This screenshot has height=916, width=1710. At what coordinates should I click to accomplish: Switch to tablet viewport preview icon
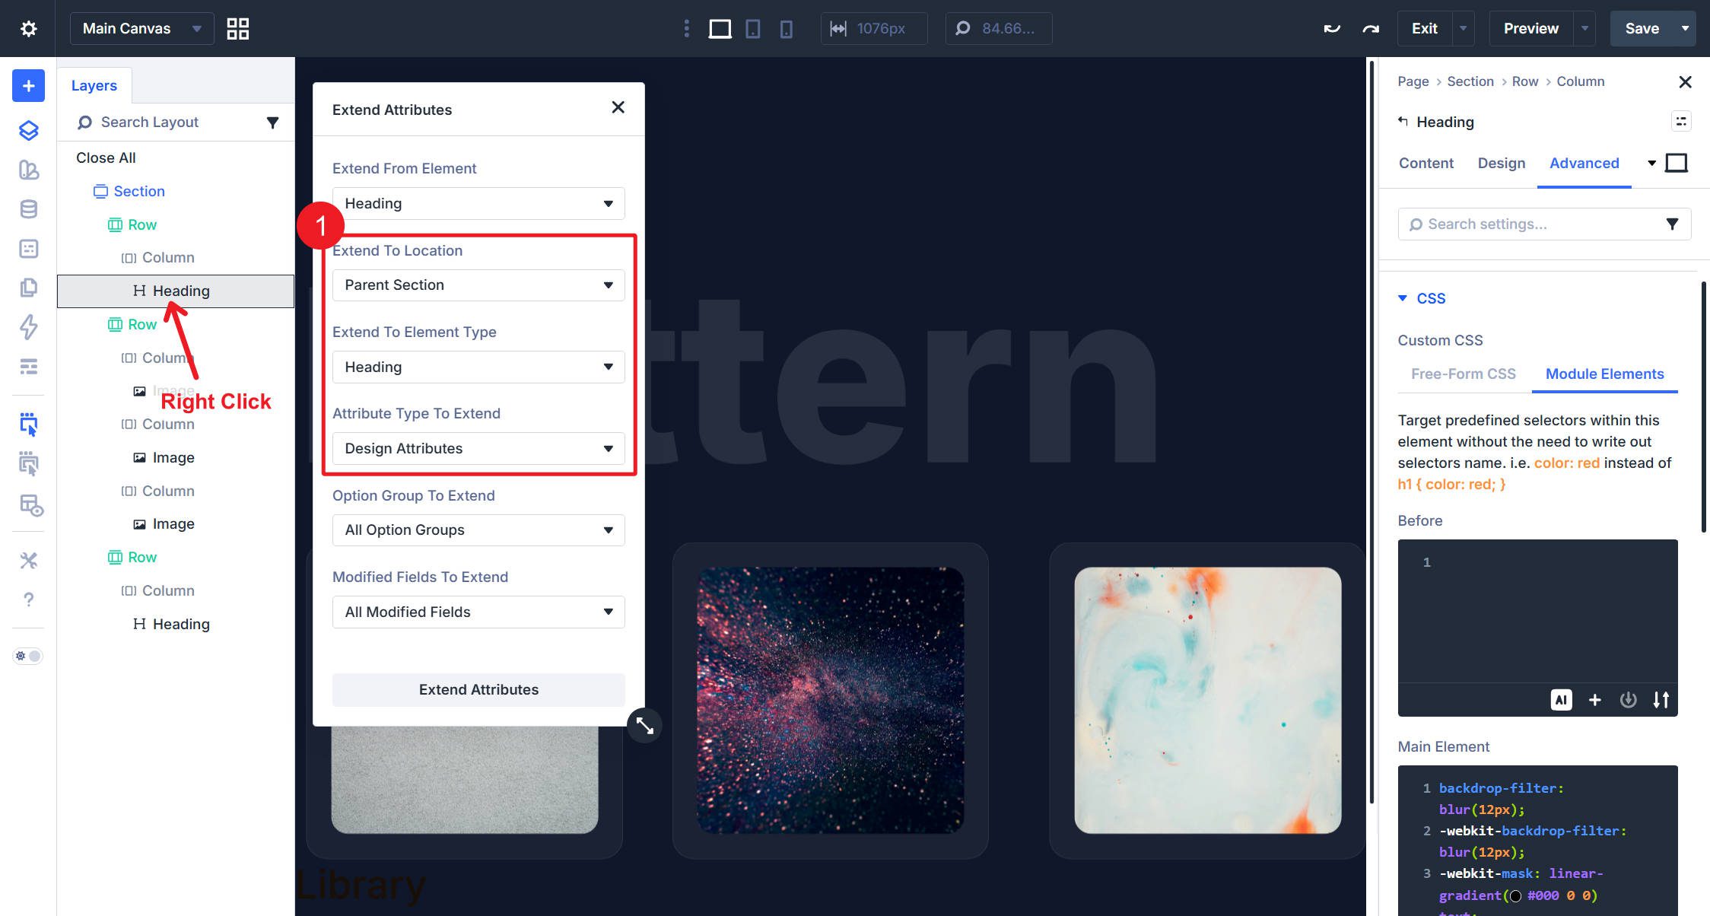[753, 28]
